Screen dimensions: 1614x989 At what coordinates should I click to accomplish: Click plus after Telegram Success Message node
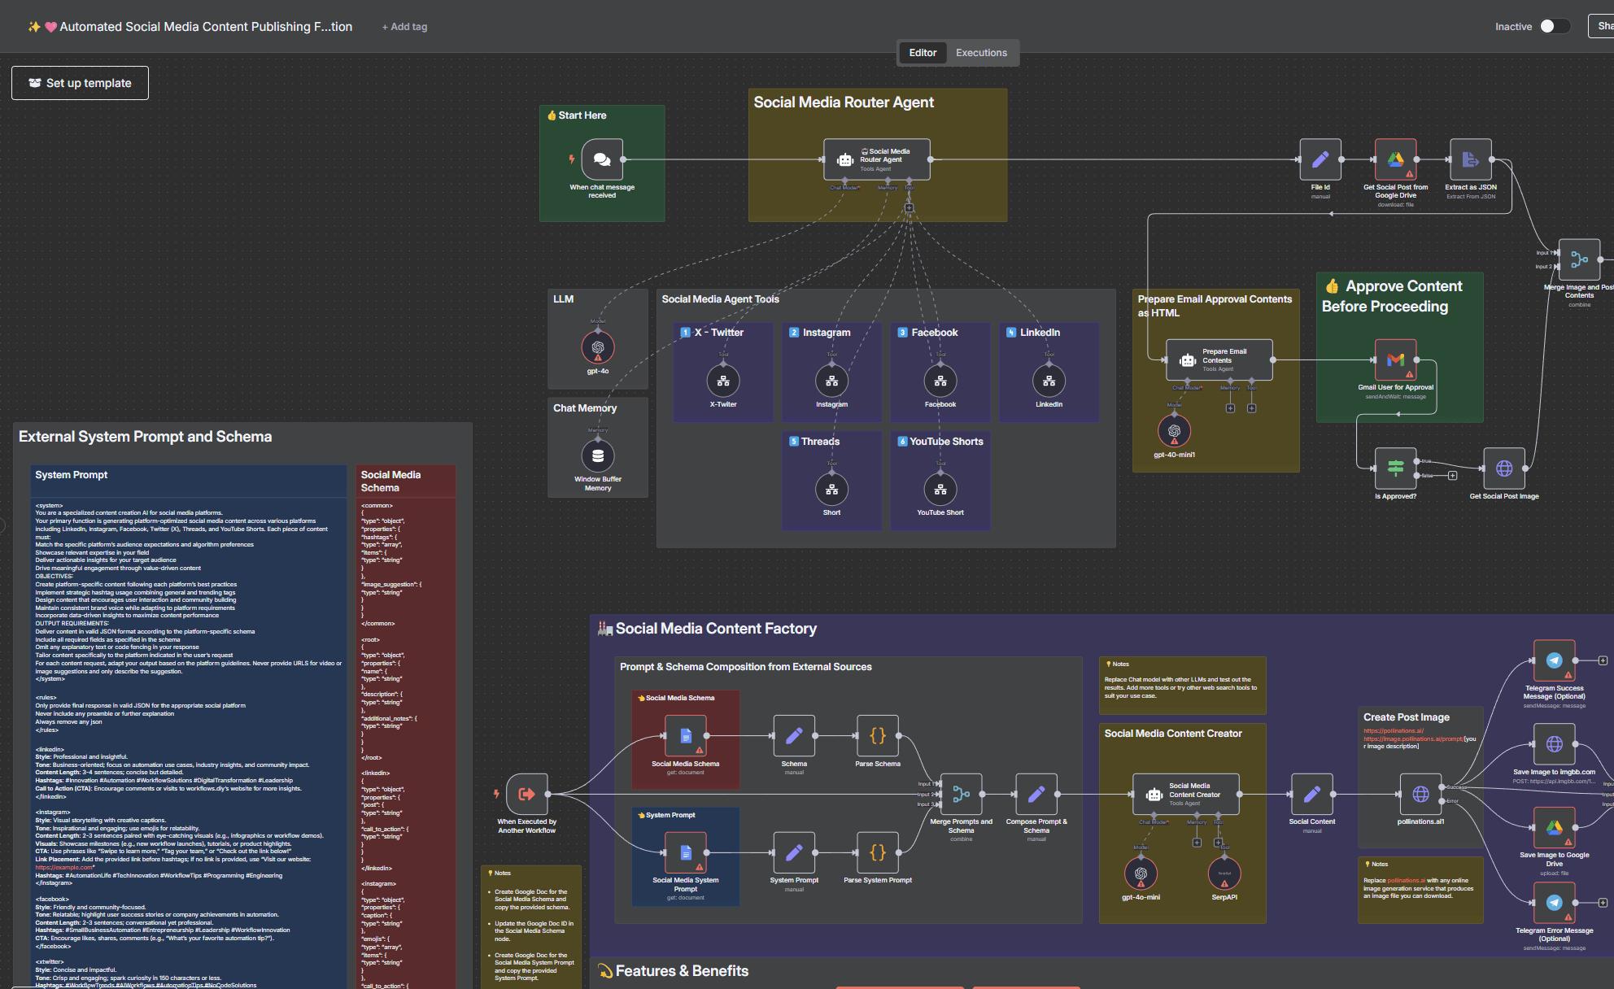pos(1603,660)
